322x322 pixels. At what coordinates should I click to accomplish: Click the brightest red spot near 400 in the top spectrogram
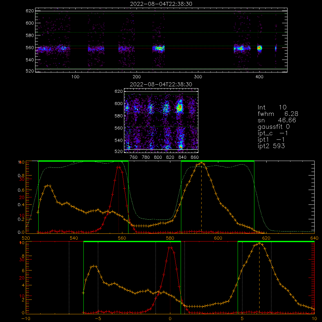(x=259, y=48)
